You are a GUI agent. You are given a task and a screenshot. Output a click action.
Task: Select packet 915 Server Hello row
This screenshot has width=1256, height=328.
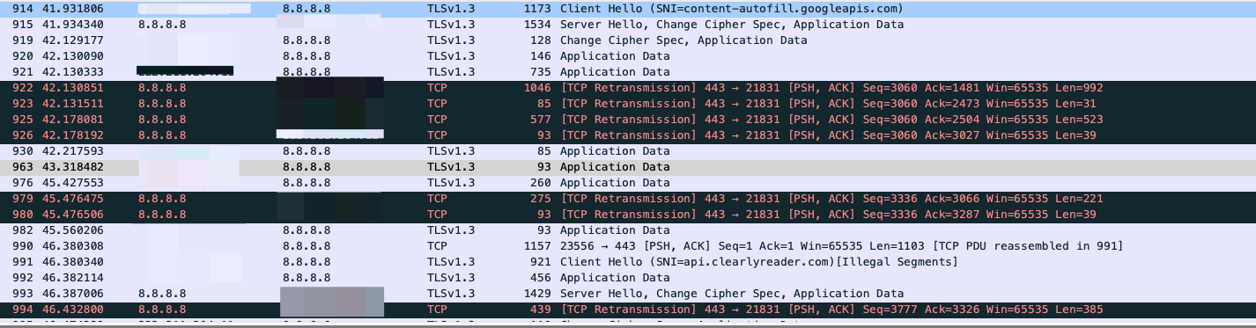coord(628,25)
